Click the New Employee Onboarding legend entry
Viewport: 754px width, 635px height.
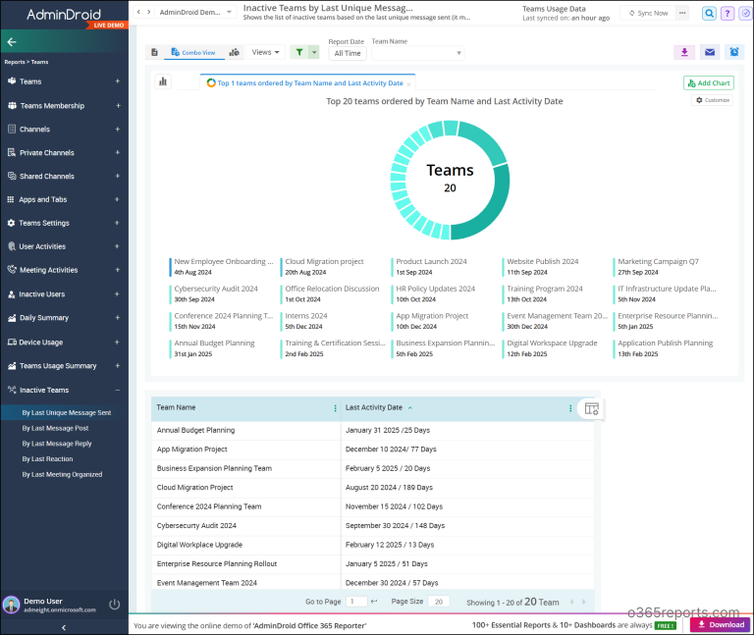[x=221, y=266]
